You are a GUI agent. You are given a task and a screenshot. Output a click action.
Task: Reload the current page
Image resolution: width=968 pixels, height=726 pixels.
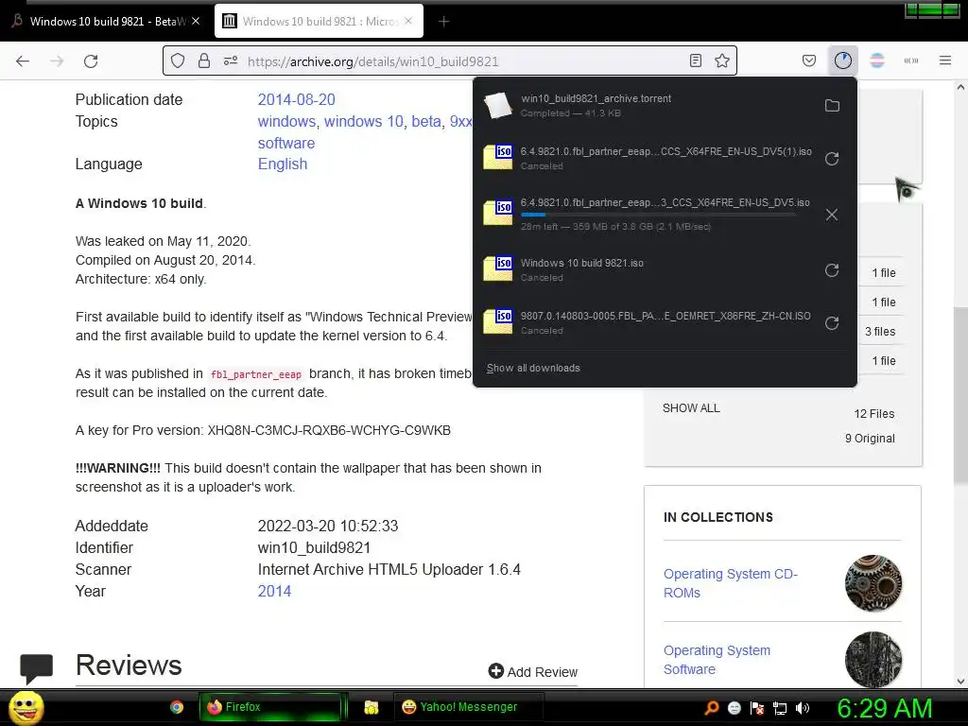91,61
